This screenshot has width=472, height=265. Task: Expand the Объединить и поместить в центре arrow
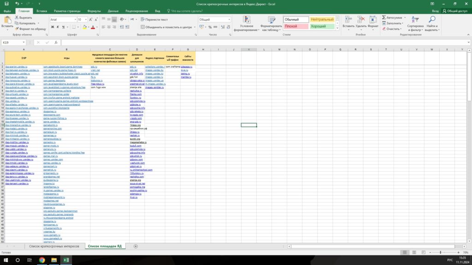195,27
